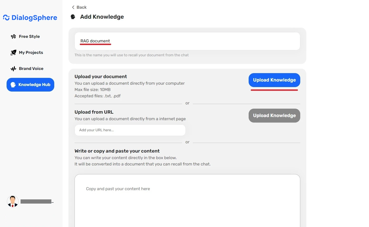The height and width of the screenshot is (227, 369).
Task: Click the Add Knowledge header icon
Action: [73, 17]
